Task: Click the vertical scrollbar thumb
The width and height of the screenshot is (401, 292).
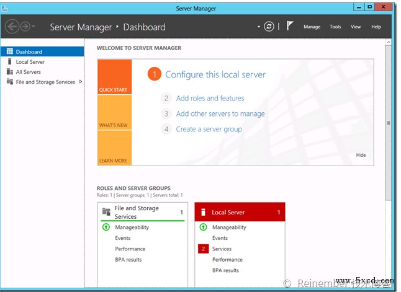Action: pos(389,123)
